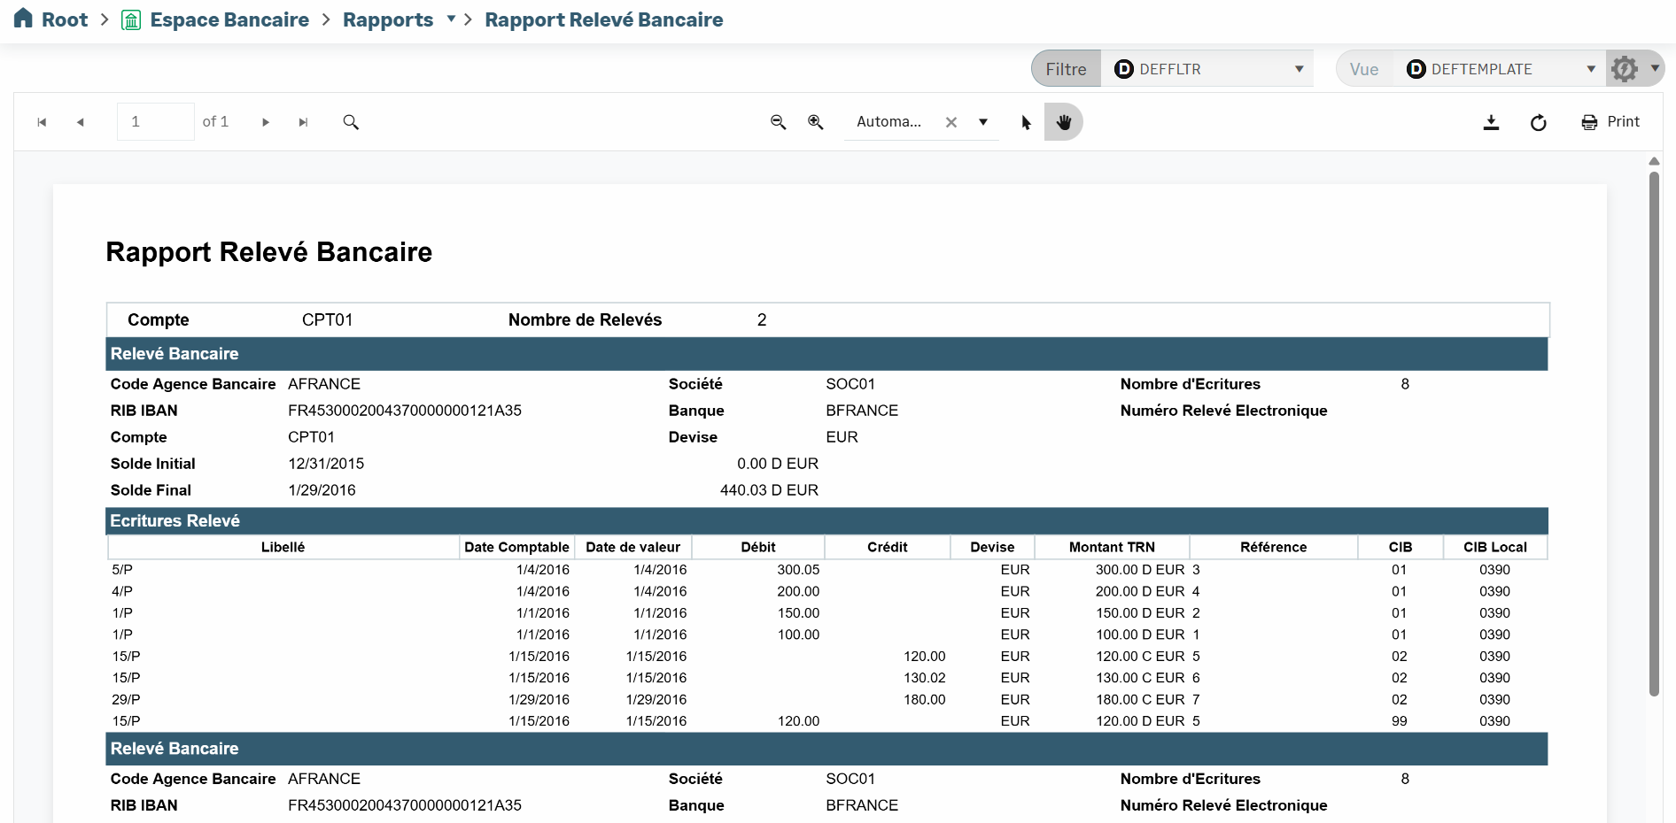Open the gear settings menu
The width and height of the screenshot is (1676, 823).
(1633, 69)
